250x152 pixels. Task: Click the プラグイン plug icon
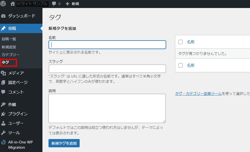pos(3,114)
